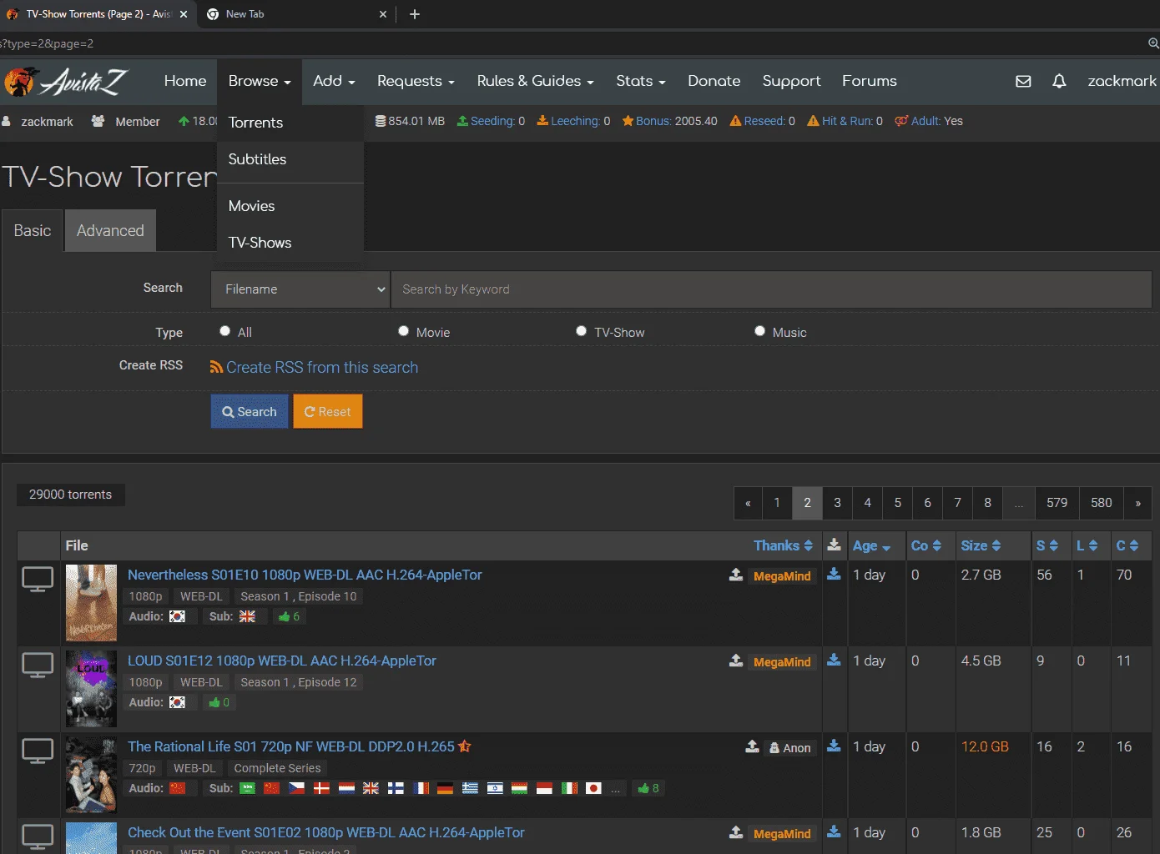Image resolution: width=1160 pixels, height=854 pixels.
Task: Download the Nevertheless S01E10 torrent
Action: [834, 574]
